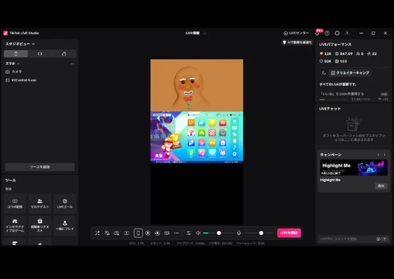Click the pink LIVEを開始 button
Screen dimensions: 394x279
tap(289, 233)
